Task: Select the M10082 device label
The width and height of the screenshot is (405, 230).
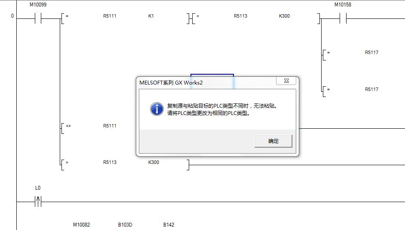Action: tap(82, 225)
